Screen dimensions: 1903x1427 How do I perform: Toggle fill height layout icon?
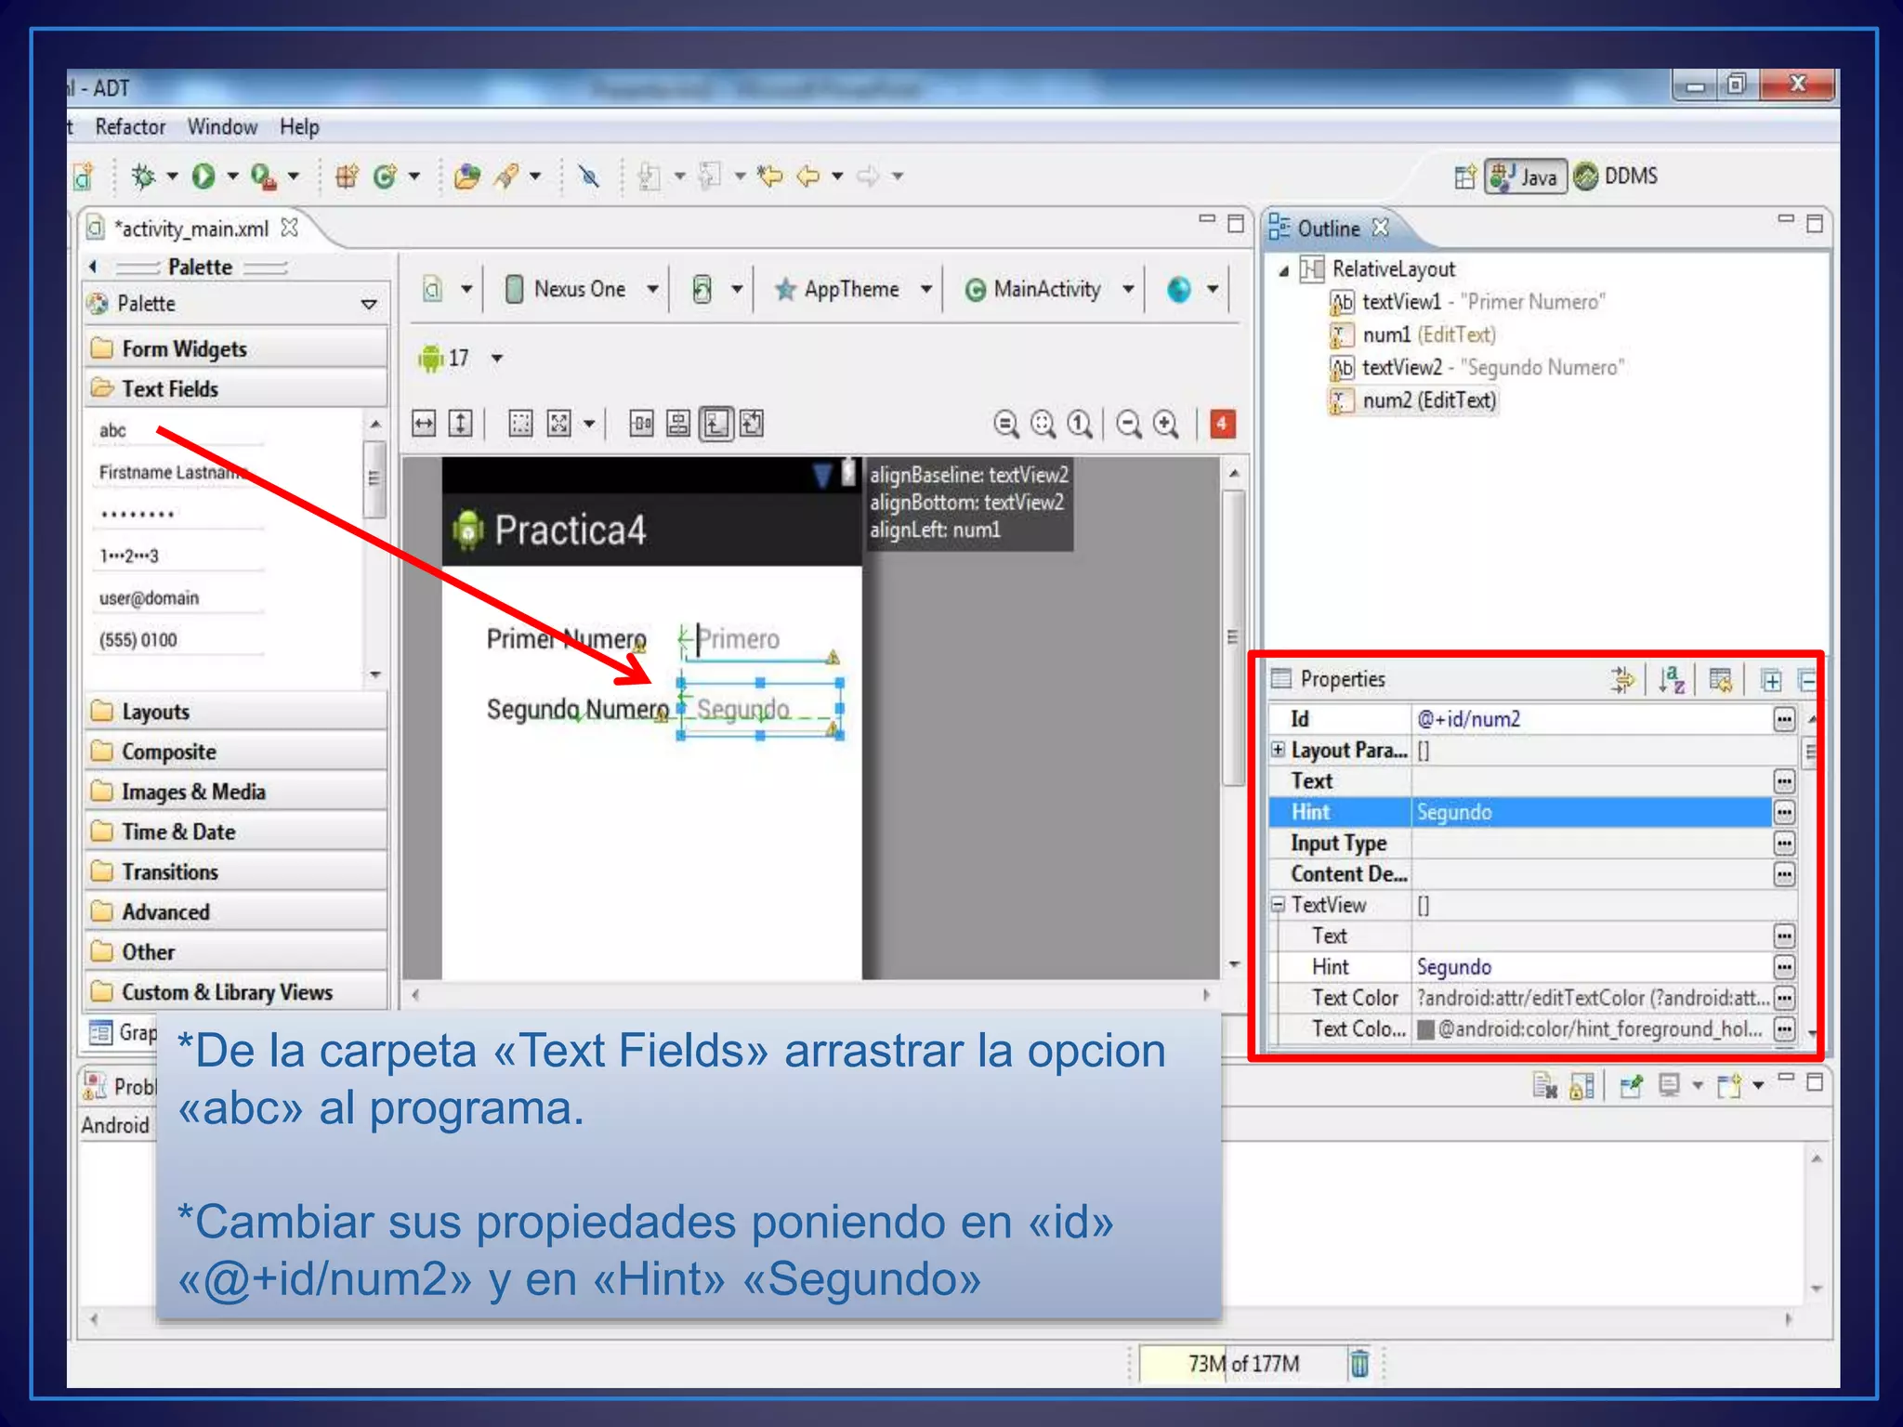tap(461, 425)
